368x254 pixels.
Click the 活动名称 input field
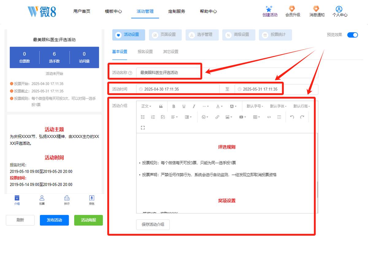tap(227, 73)
